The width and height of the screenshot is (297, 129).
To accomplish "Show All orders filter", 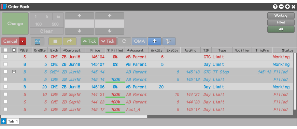I will coord(281,29).
